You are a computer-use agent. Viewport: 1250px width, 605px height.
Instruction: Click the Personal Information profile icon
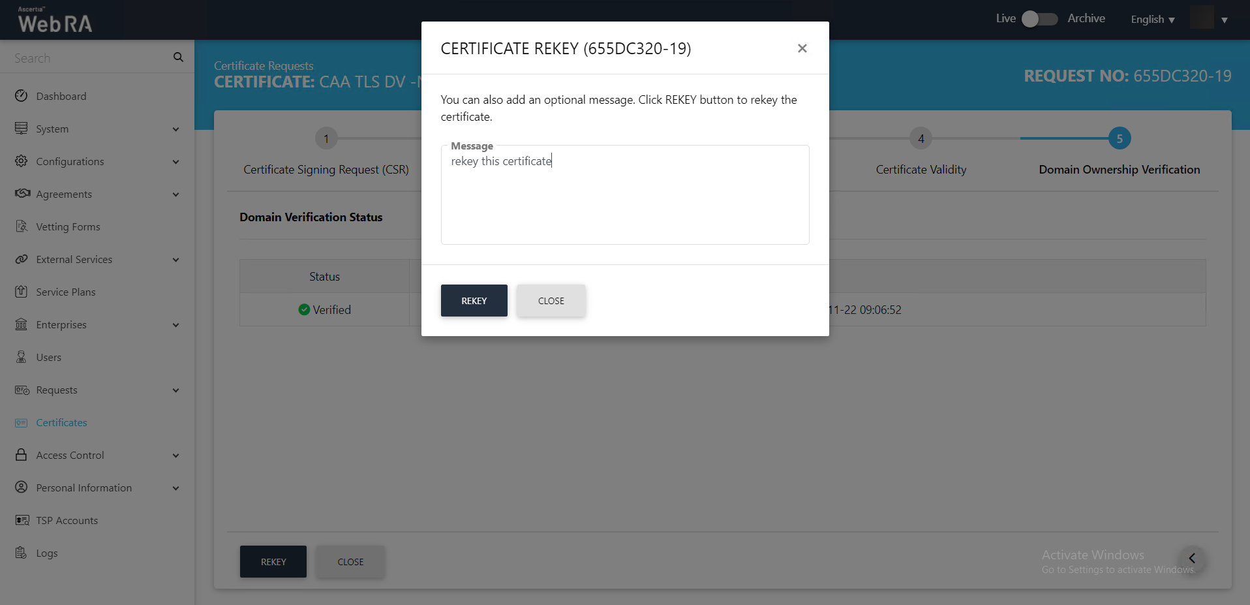[22, 488]
